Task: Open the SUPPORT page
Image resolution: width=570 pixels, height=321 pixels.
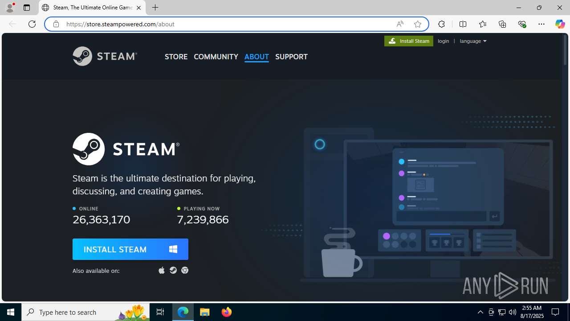Action: 291,57
